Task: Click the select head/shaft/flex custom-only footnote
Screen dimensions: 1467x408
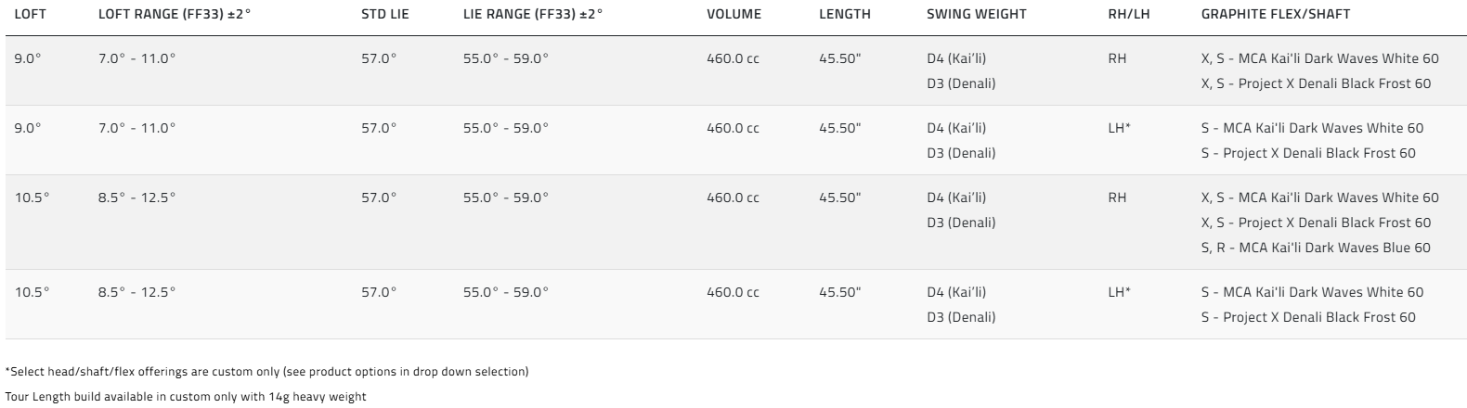Action: 266,371
